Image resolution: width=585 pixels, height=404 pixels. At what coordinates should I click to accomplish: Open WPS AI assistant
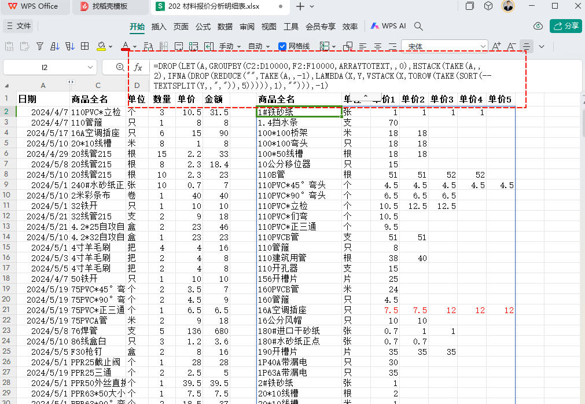[388, 26]
